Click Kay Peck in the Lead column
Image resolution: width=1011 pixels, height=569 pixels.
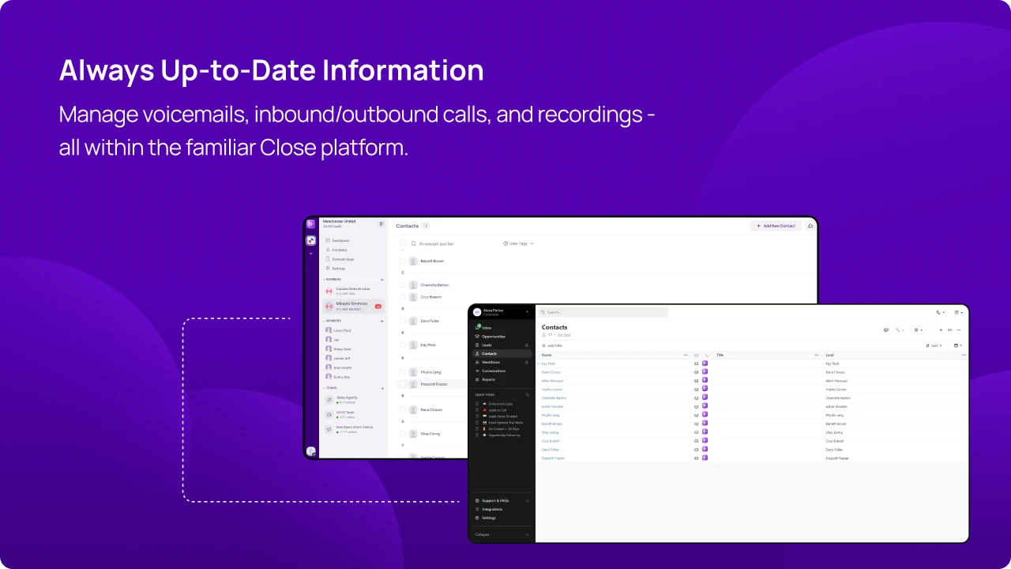833,364
